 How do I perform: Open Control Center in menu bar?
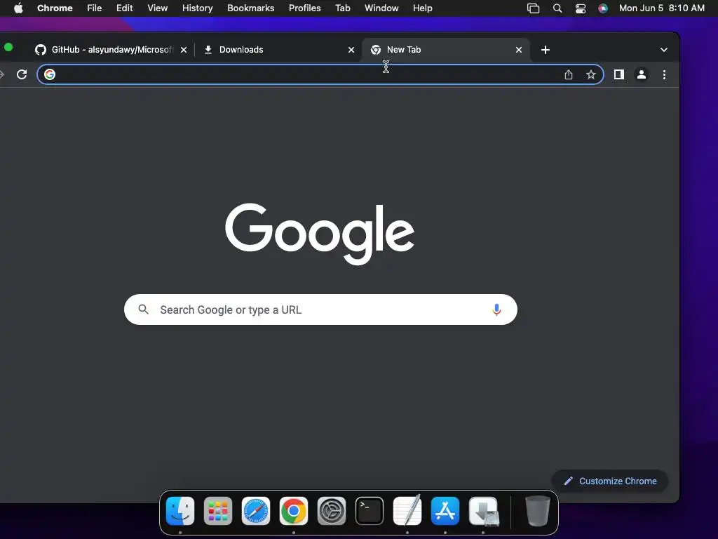click(580, 8)
